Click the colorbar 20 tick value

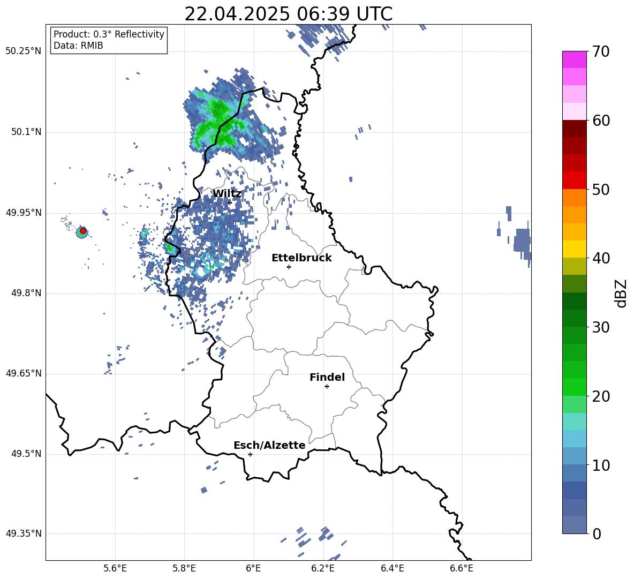pos(601,396)
